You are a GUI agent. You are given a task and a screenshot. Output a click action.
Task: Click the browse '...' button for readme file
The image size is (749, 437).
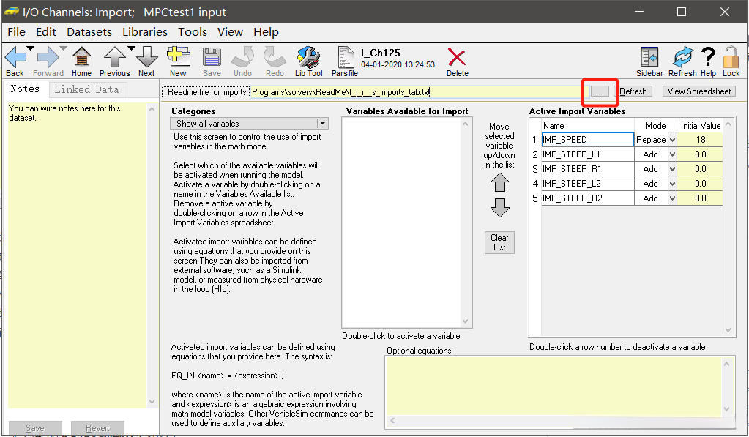point(599,91)
